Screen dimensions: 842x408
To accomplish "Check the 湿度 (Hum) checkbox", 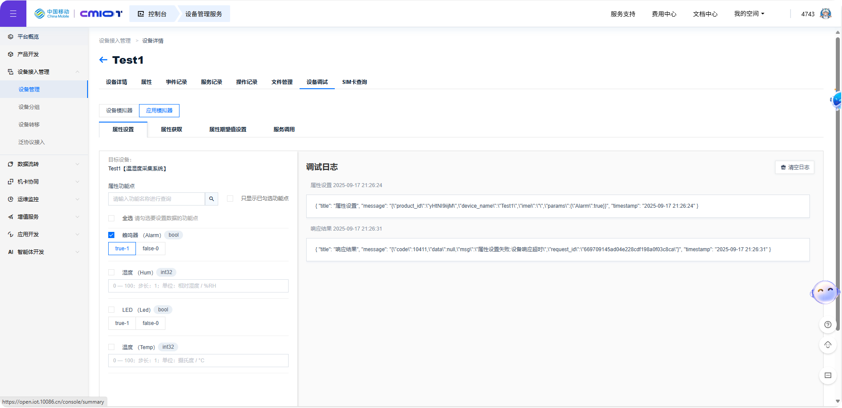I will pyautogui.click(x=111, y=272).
